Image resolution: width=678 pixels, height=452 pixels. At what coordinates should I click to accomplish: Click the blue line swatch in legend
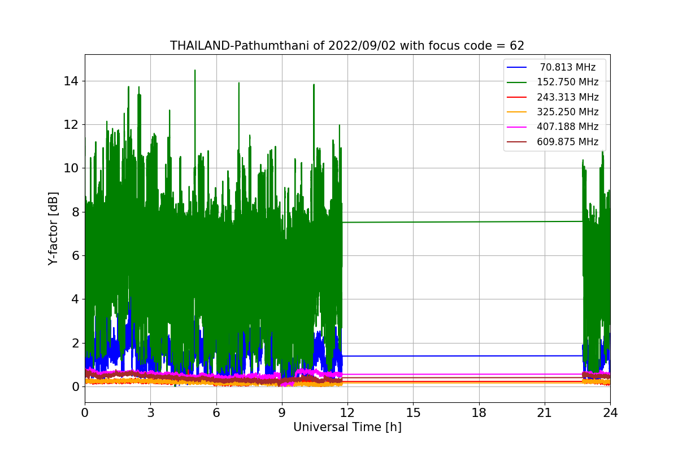pyautogui.click(x=517, y=67)
